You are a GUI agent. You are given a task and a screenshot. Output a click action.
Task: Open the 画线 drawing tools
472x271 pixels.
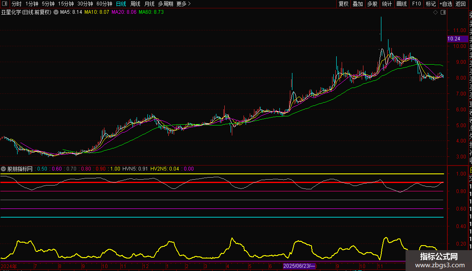(x=401, y=4)
